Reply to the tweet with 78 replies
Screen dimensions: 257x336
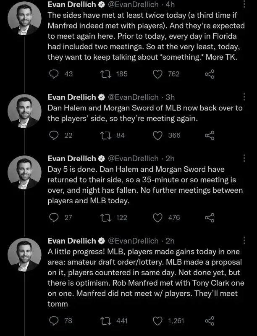54,321
